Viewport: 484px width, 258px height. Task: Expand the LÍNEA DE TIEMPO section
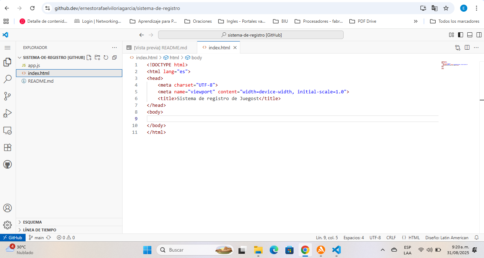pos(69,230)
